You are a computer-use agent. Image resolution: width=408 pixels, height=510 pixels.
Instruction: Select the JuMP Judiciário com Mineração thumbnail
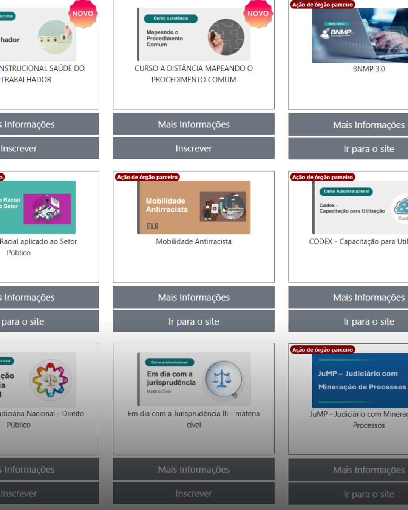coord(360,381)
